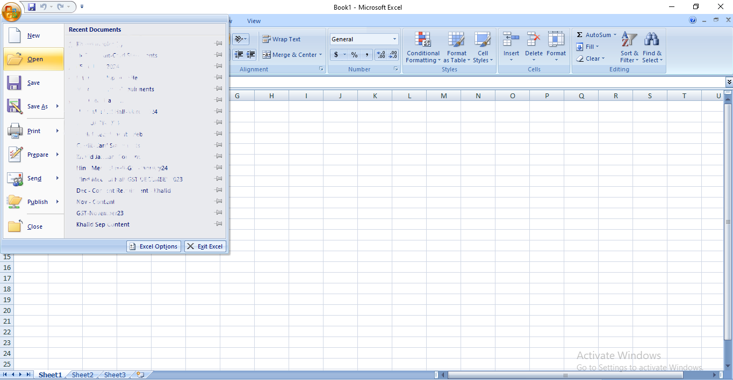The width and height of the screenshot is (733, 380).
Task: Switch to the Sheet3 tab
Action: [115, 375]
